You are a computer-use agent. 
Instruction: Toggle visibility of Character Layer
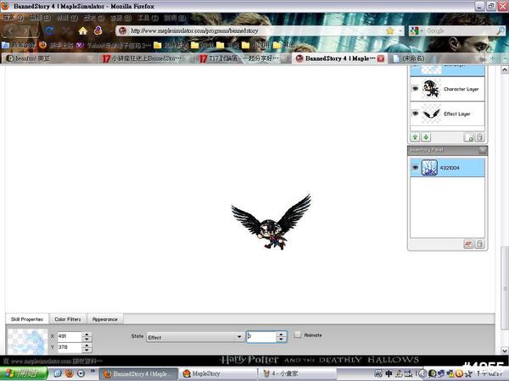point(416,89)
